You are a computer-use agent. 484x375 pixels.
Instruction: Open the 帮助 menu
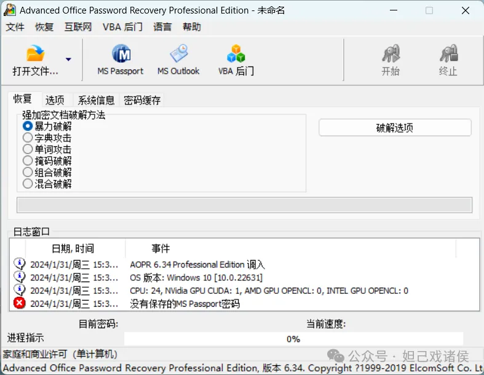[x=192, y=27]
